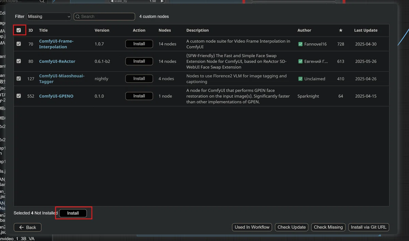409x241 pixels.
Task: Click the 4 custom nodes count label
Action: (154, 16)
